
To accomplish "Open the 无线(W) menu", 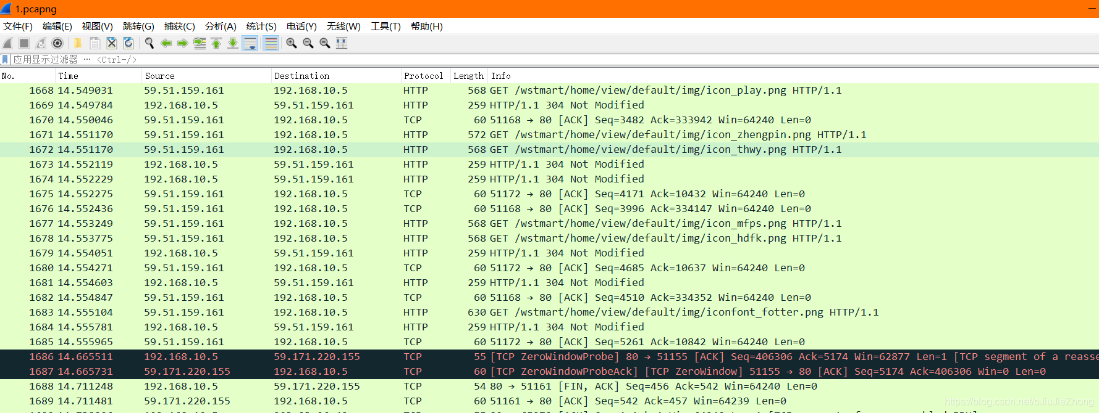I will click(x=343, y=27).
